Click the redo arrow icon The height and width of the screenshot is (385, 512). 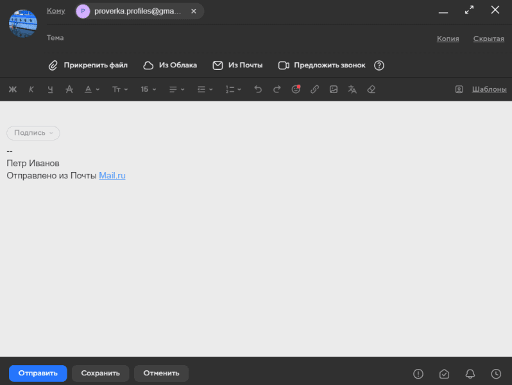(x=277, y=89)
